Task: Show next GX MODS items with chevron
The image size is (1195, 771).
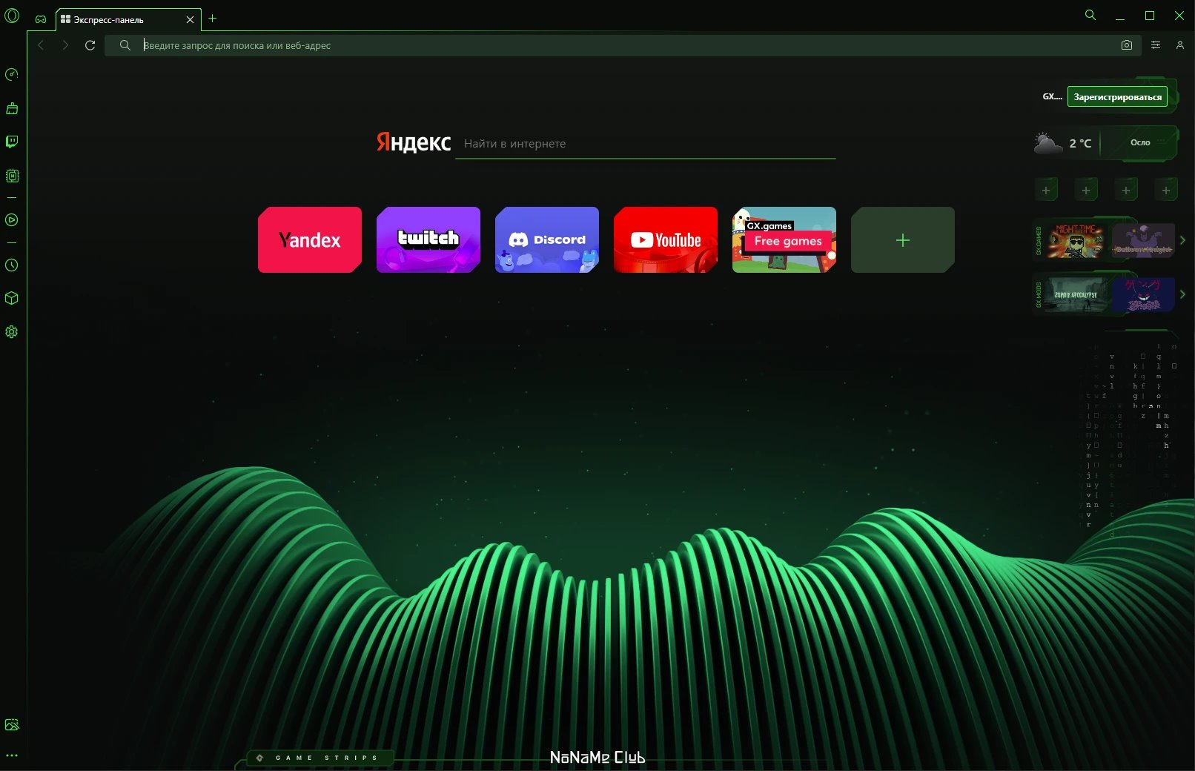Action: click(1182, 294)
